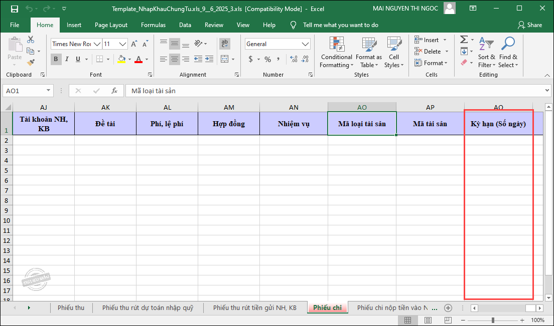Expand the formula bar
554x326 pixels.
tap(547, 91)
